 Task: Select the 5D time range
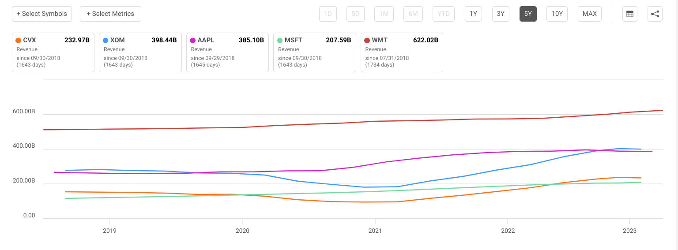(355, 14)
